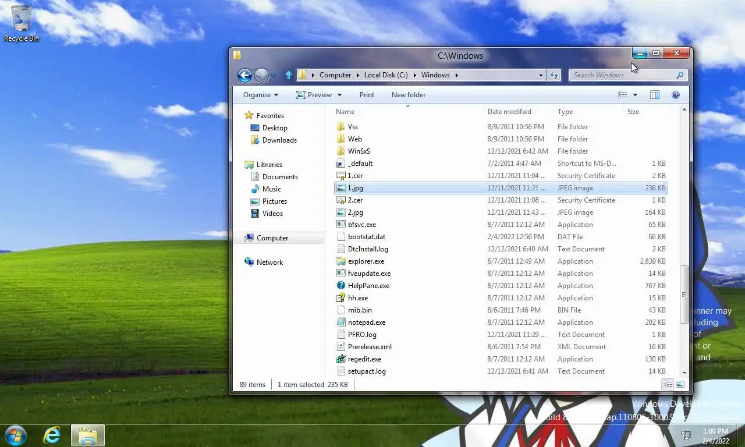
Task: Select the 2.cer certificate icon
Action: (x=341, y=200)
